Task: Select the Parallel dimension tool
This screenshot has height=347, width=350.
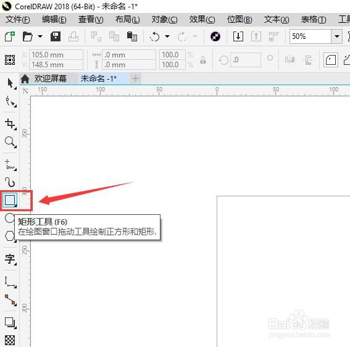Action: coord(10,282)
